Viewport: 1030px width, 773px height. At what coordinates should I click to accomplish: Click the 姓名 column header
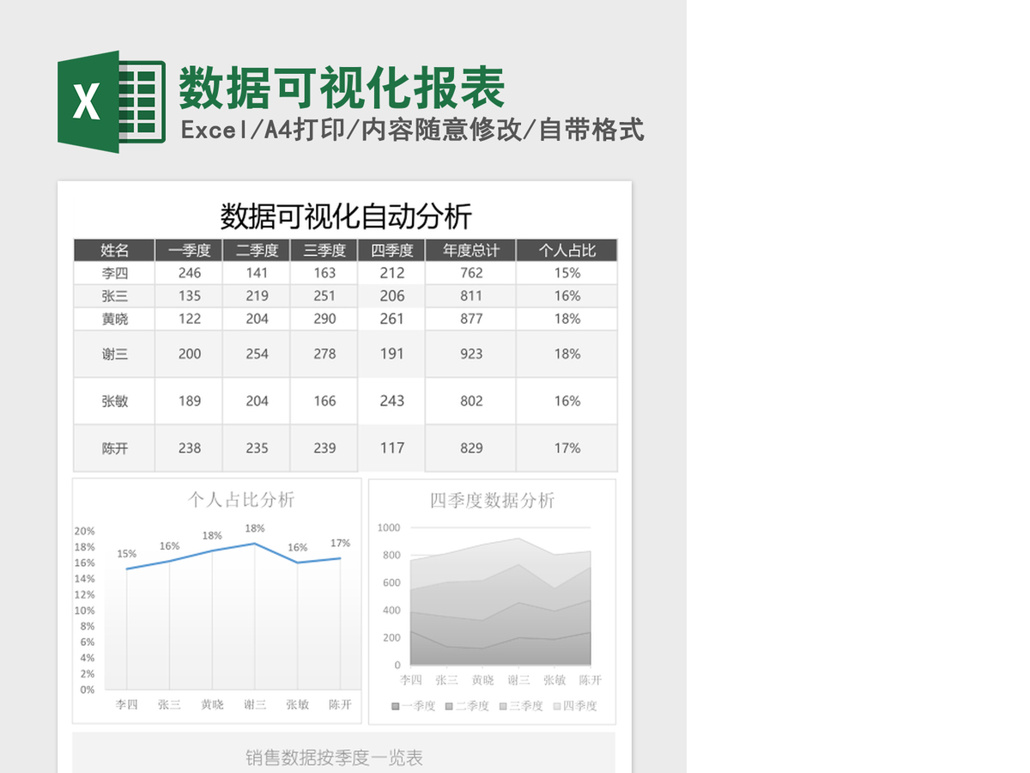114,250
